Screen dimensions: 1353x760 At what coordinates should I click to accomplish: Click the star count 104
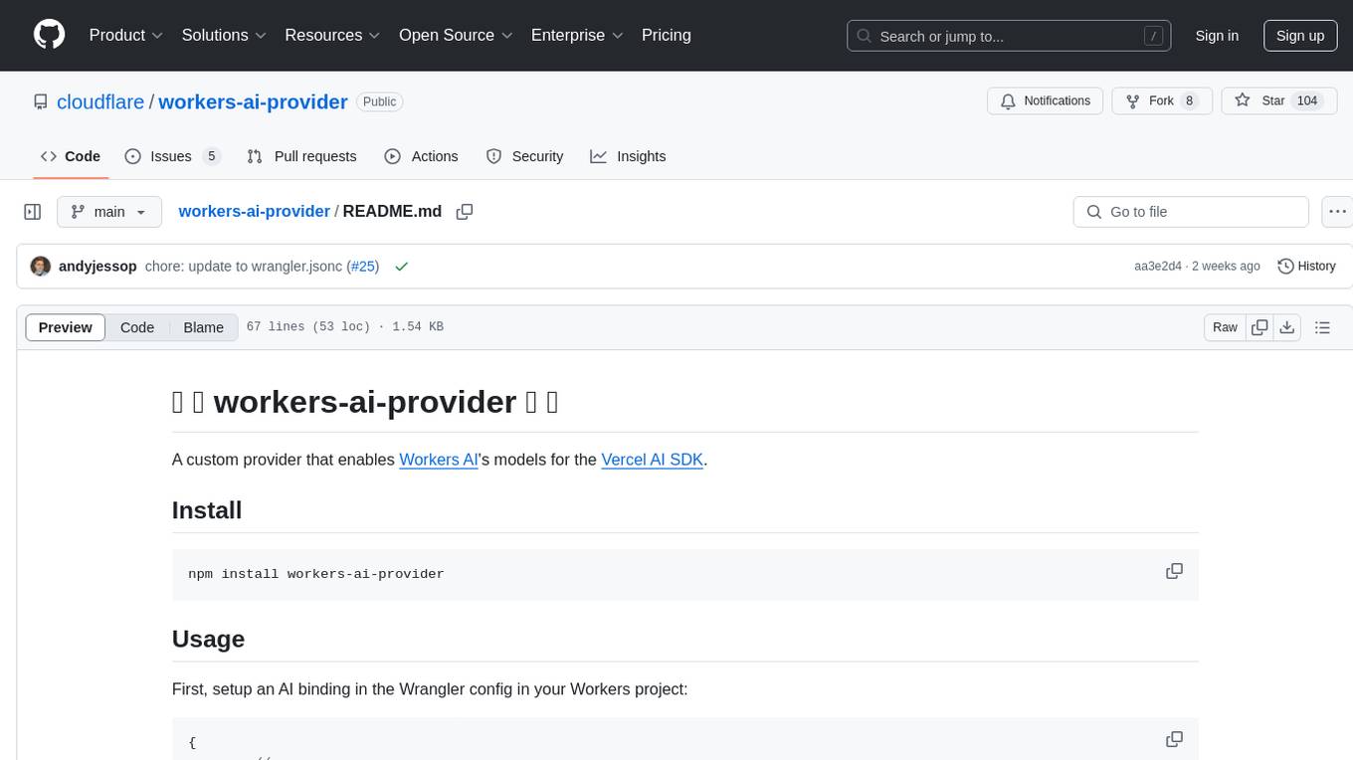tap(1307, 101)
